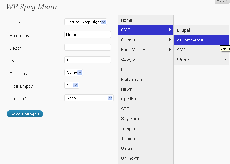Open the Order by dropdown set to Name
230x164 pixels.
pyautogui.click(x=74, y=73)
